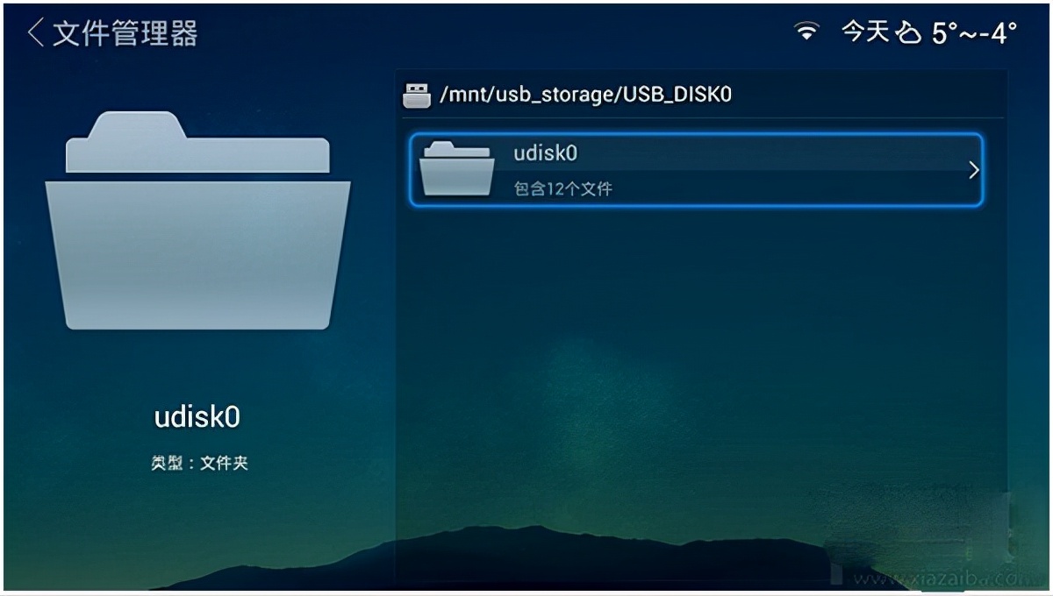Viewport: 1053px width, 596px height.
Task: Click the cloudy weather icon next to 今天
Action: pyautogui.click(x=910, y=31)
